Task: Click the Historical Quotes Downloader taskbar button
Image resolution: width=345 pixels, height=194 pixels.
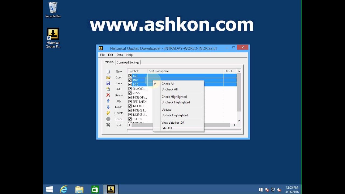Action: tap(111, 189)
